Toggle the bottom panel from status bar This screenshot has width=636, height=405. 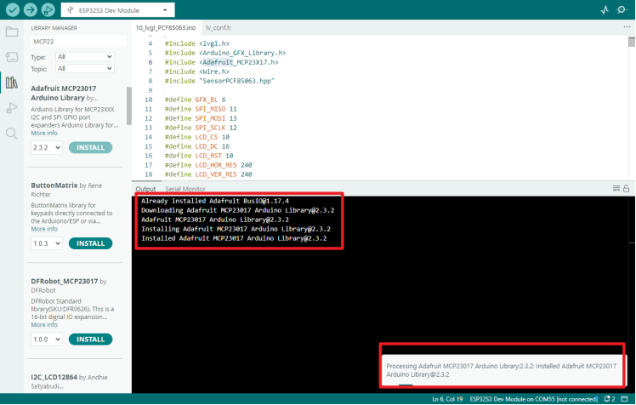627,398
